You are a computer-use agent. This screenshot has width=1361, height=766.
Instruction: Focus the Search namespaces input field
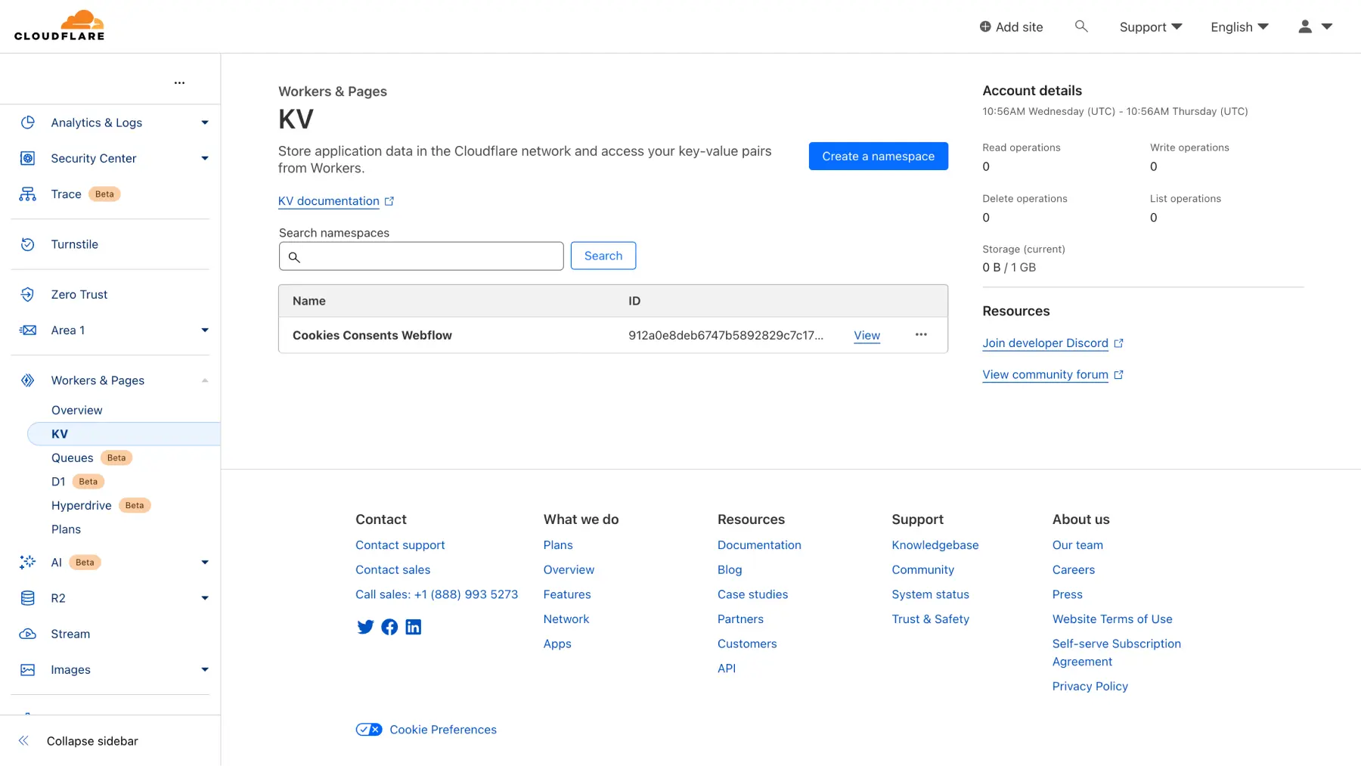[421, 256]
